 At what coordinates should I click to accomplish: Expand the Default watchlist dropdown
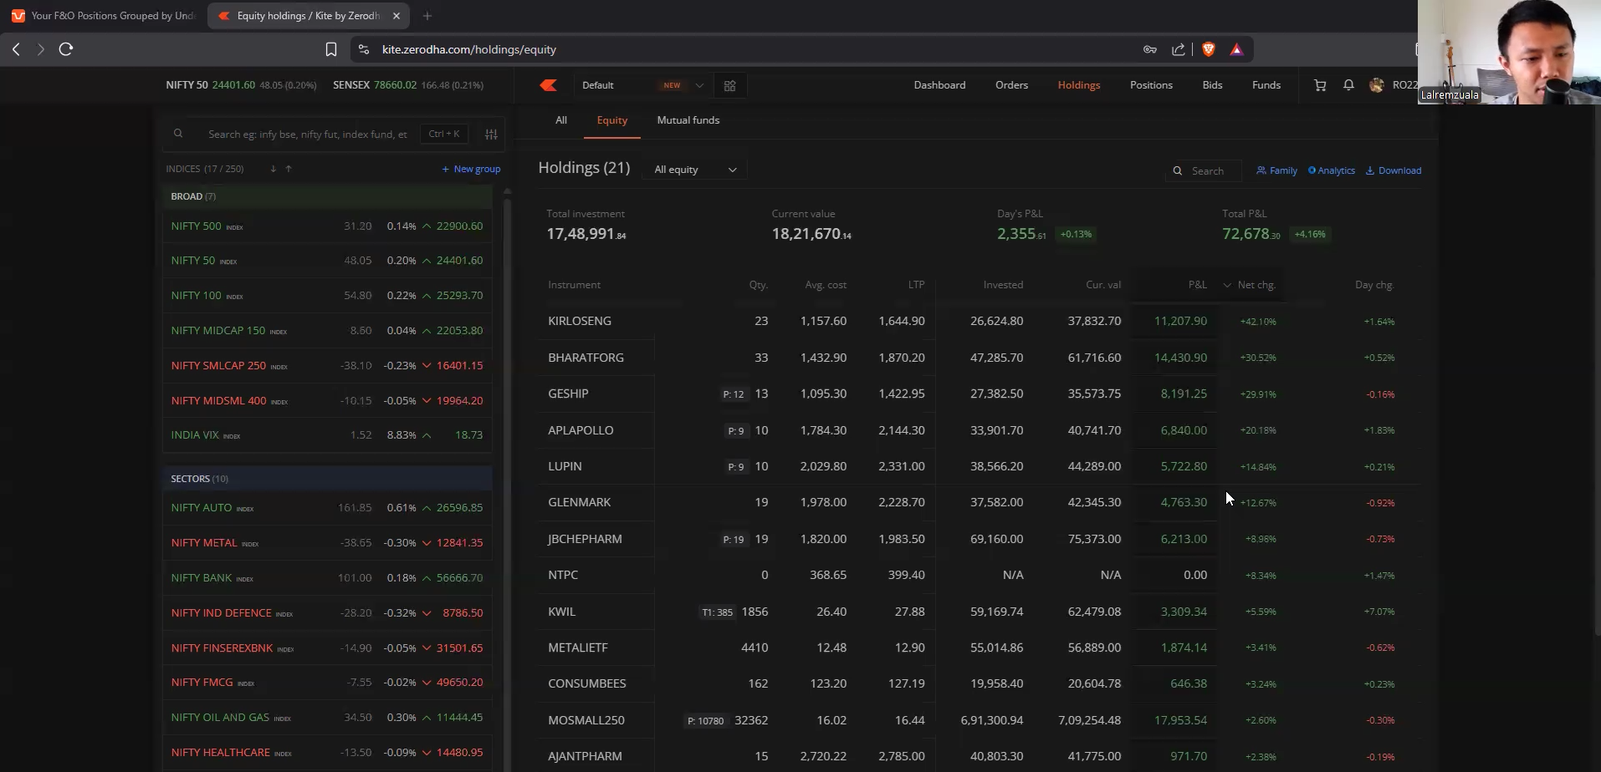click(642, 85)
